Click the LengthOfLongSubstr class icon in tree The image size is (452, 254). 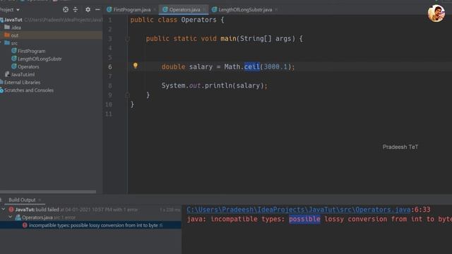click(x=14, y=59)
